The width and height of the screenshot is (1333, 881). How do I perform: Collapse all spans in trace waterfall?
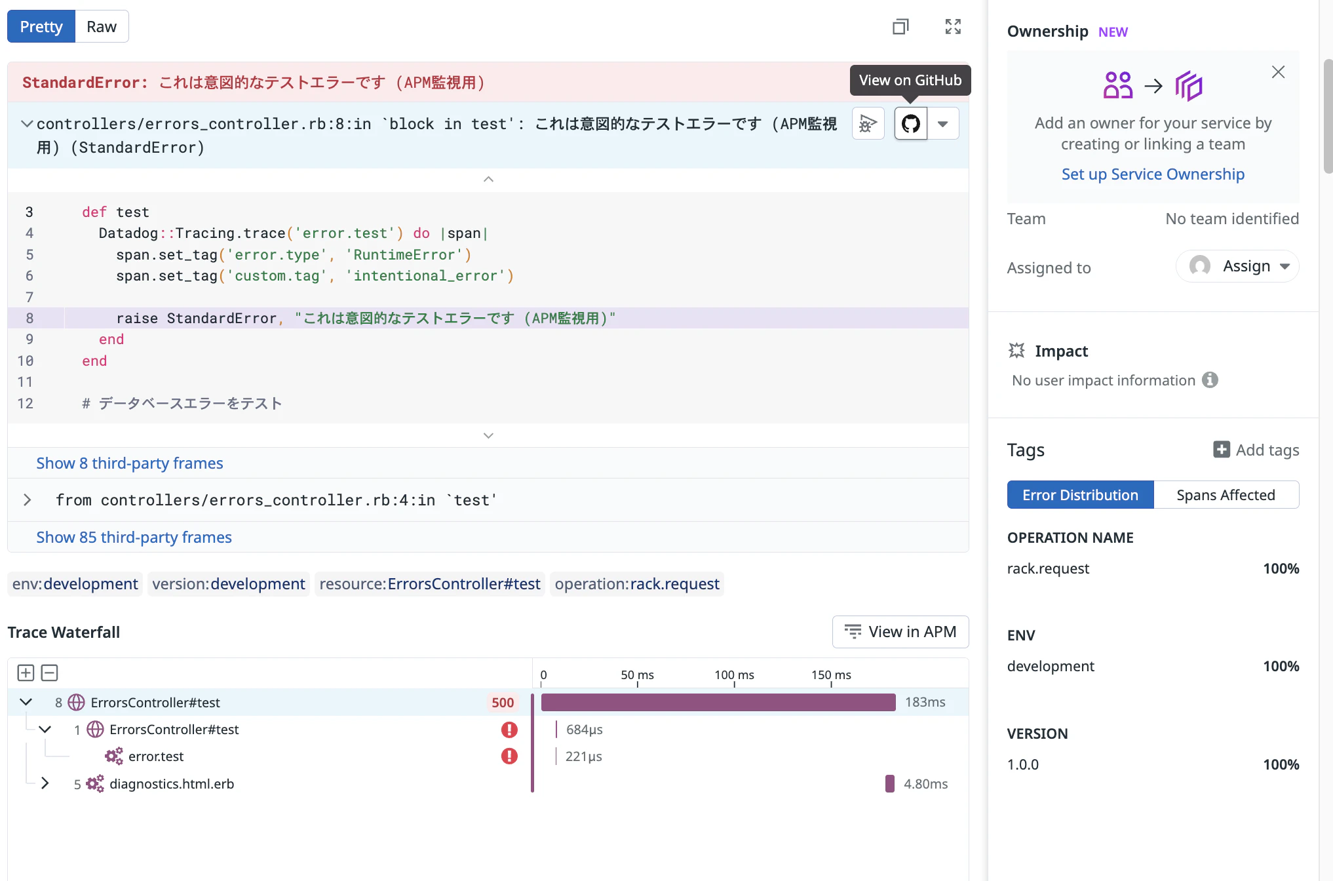click(50, 673)
